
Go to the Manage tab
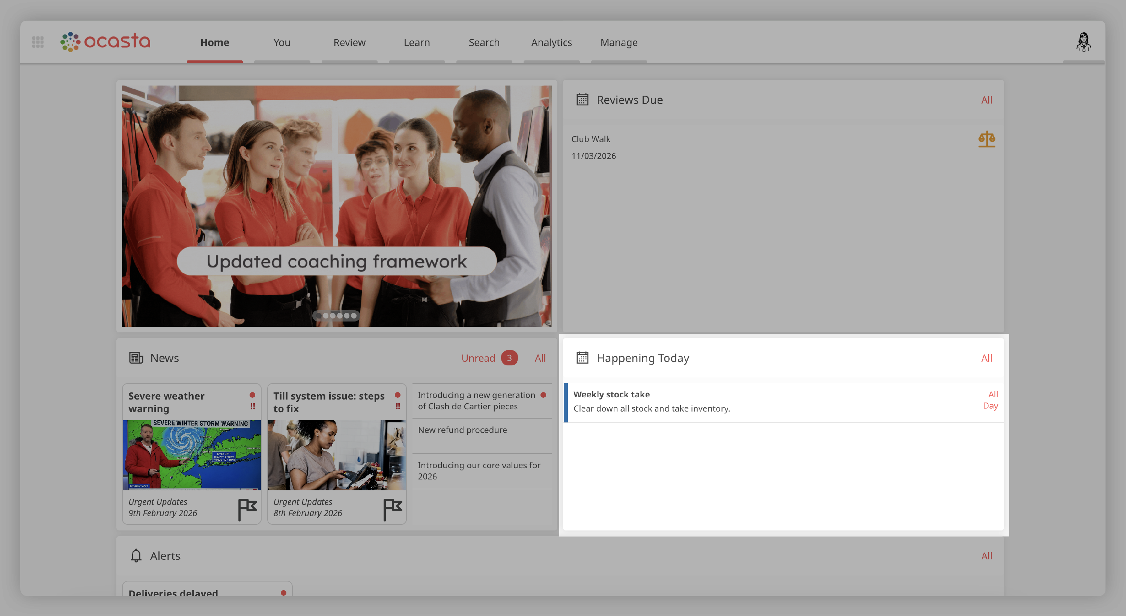(x=619, y=42)
